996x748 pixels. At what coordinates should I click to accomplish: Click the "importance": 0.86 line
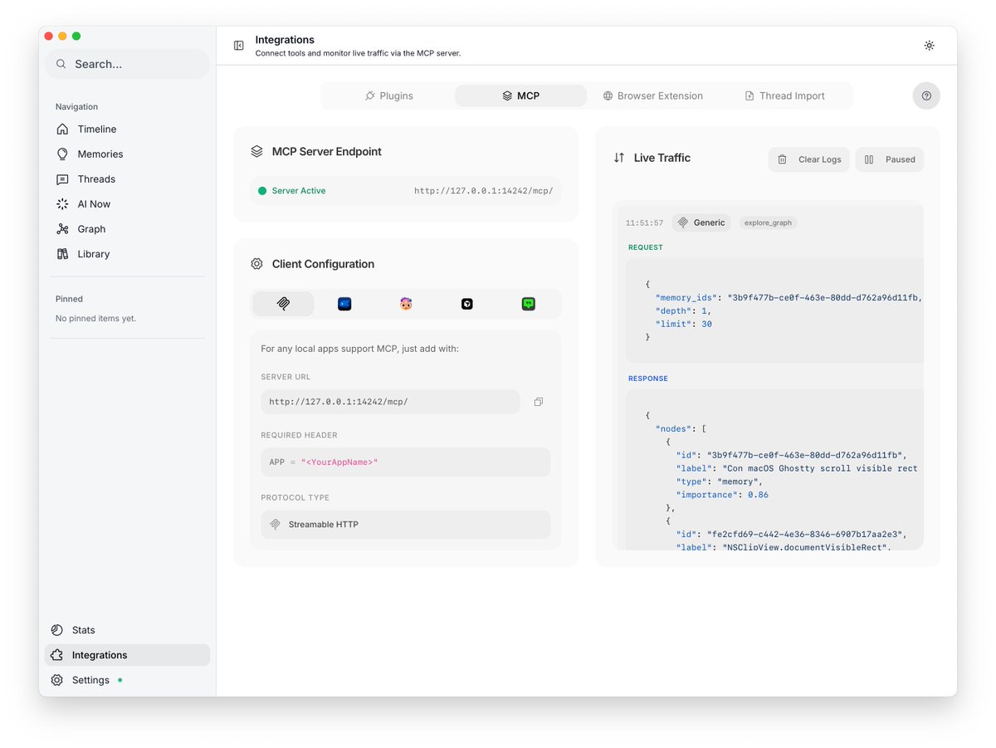click(722, 495)
